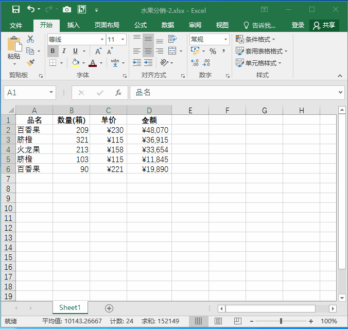
Task: Open the Name Box dropdown arrow
Action: (x=51, y=93)
